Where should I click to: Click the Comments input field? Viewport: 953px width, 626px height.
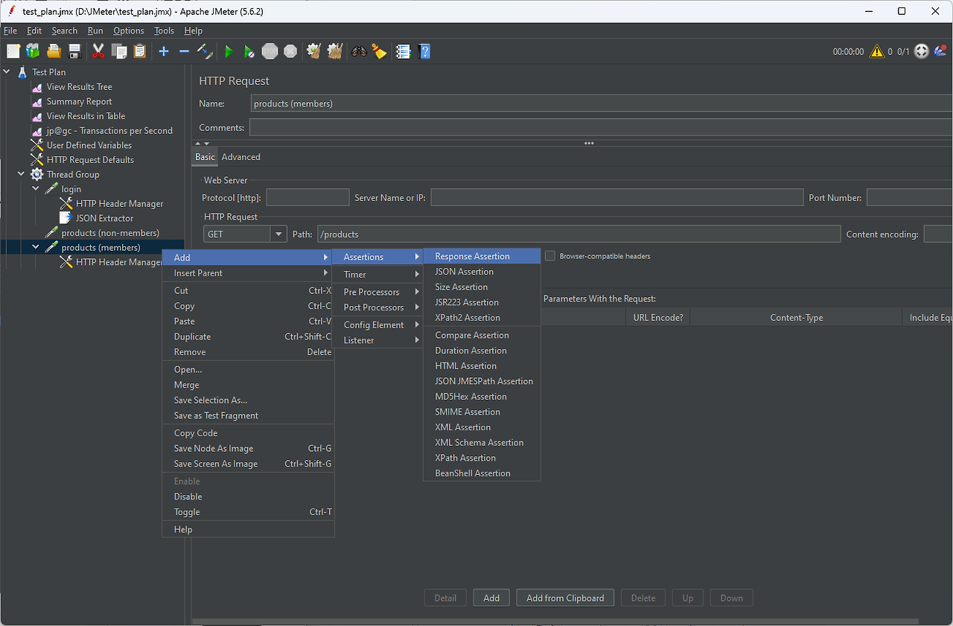pos(601,127)
